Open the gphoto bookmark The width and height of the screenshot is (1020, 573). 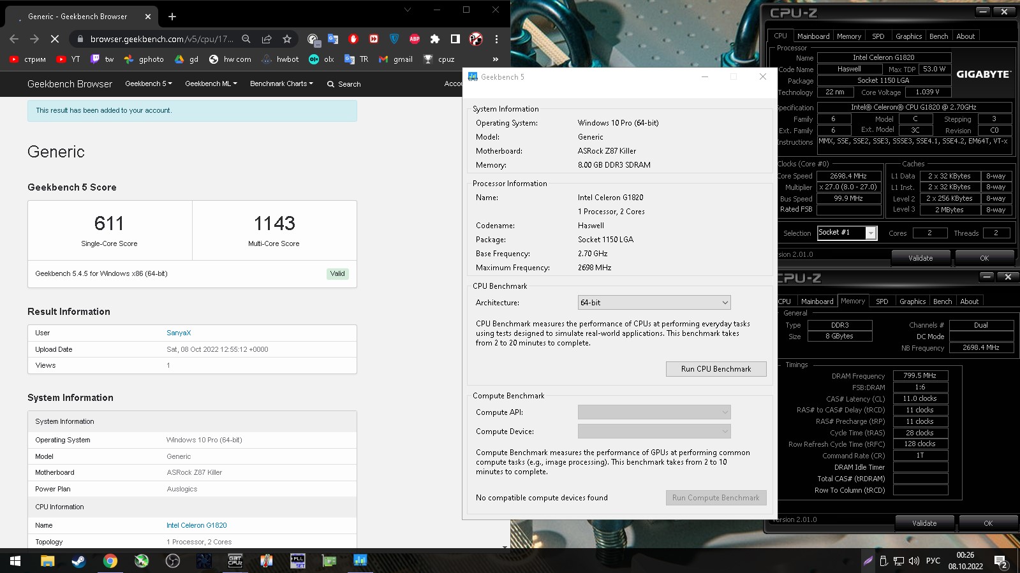tap(144, 59)
